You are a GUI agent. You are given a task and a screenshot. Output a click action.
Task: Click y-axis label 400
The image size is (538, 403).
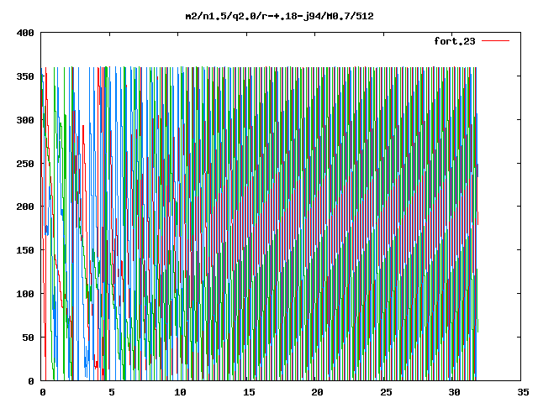(25, 33)
